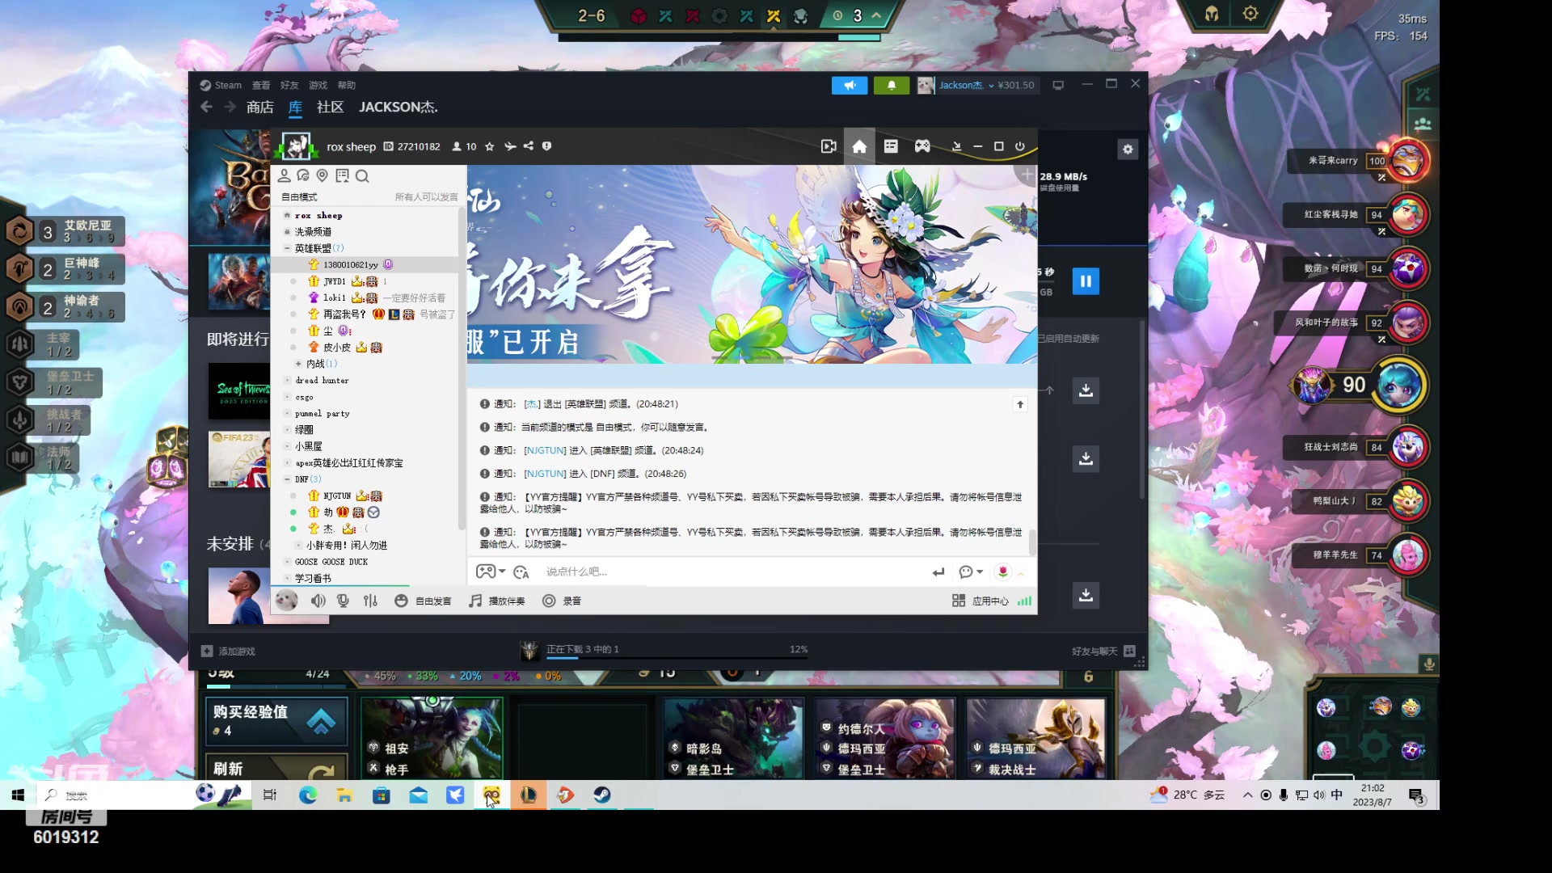Open in-game settings gear at top
Screen dimensions: 1552x873
click(x=1250, y=14)
